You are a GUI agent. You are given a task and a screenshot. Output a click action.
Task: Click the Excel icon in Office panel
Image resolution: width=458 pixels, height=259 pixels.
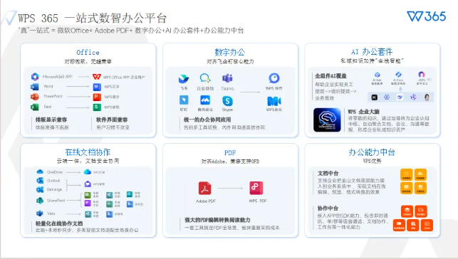pos(35,107)
